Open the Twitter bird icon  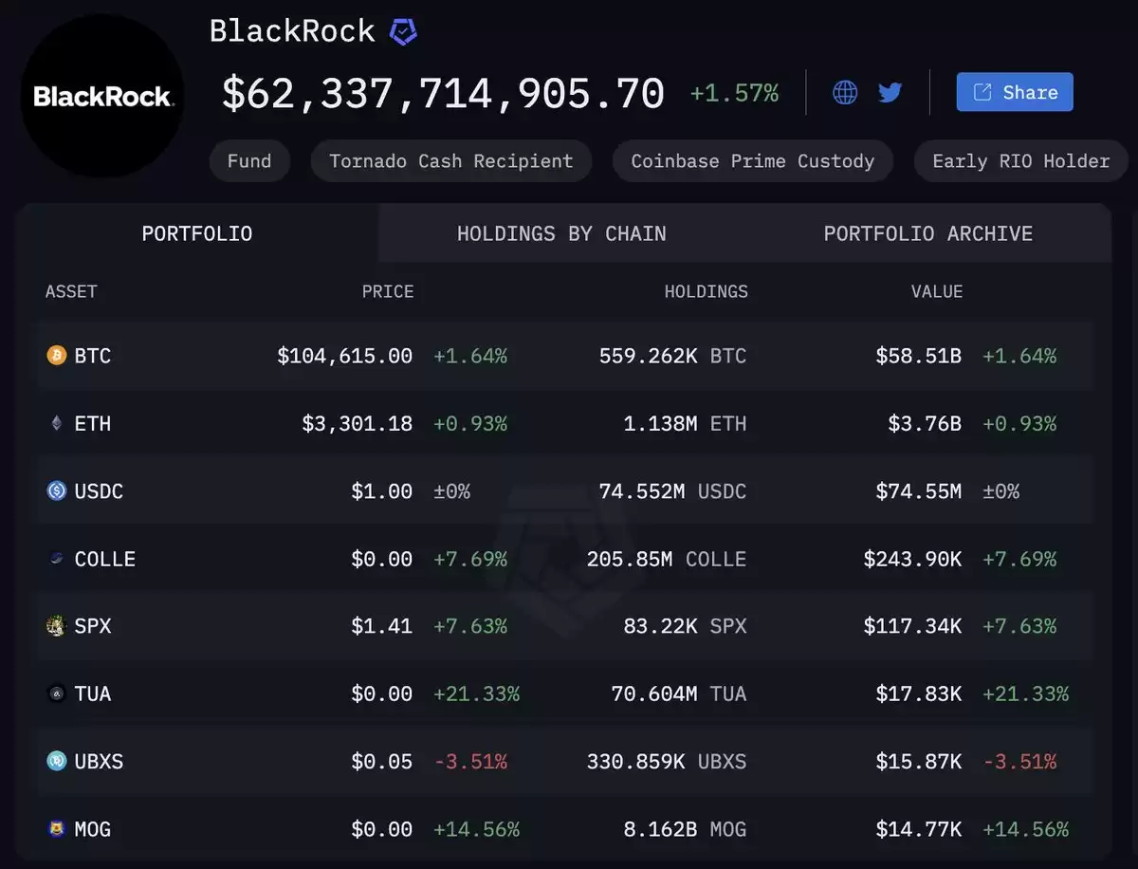click(x=890, y=92)
